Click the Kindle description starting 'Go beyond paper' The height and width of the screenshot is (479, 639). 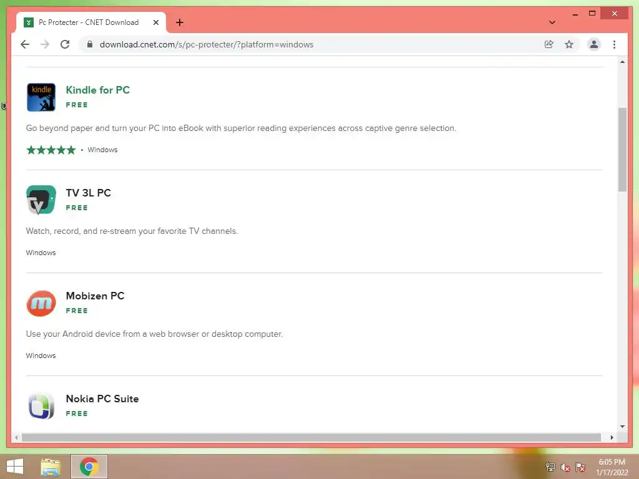point(241,128)
